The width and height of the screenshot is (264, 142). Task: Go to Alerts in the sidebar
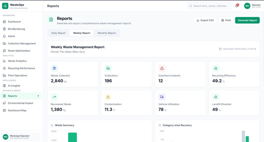[x=20, y=36]
